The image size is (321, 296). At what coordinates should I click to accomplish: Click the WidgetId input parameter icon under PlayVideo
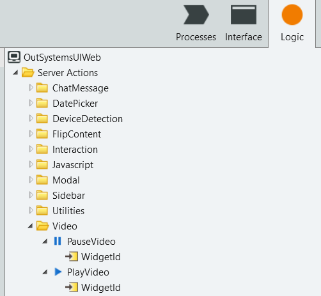pos(72,287)
